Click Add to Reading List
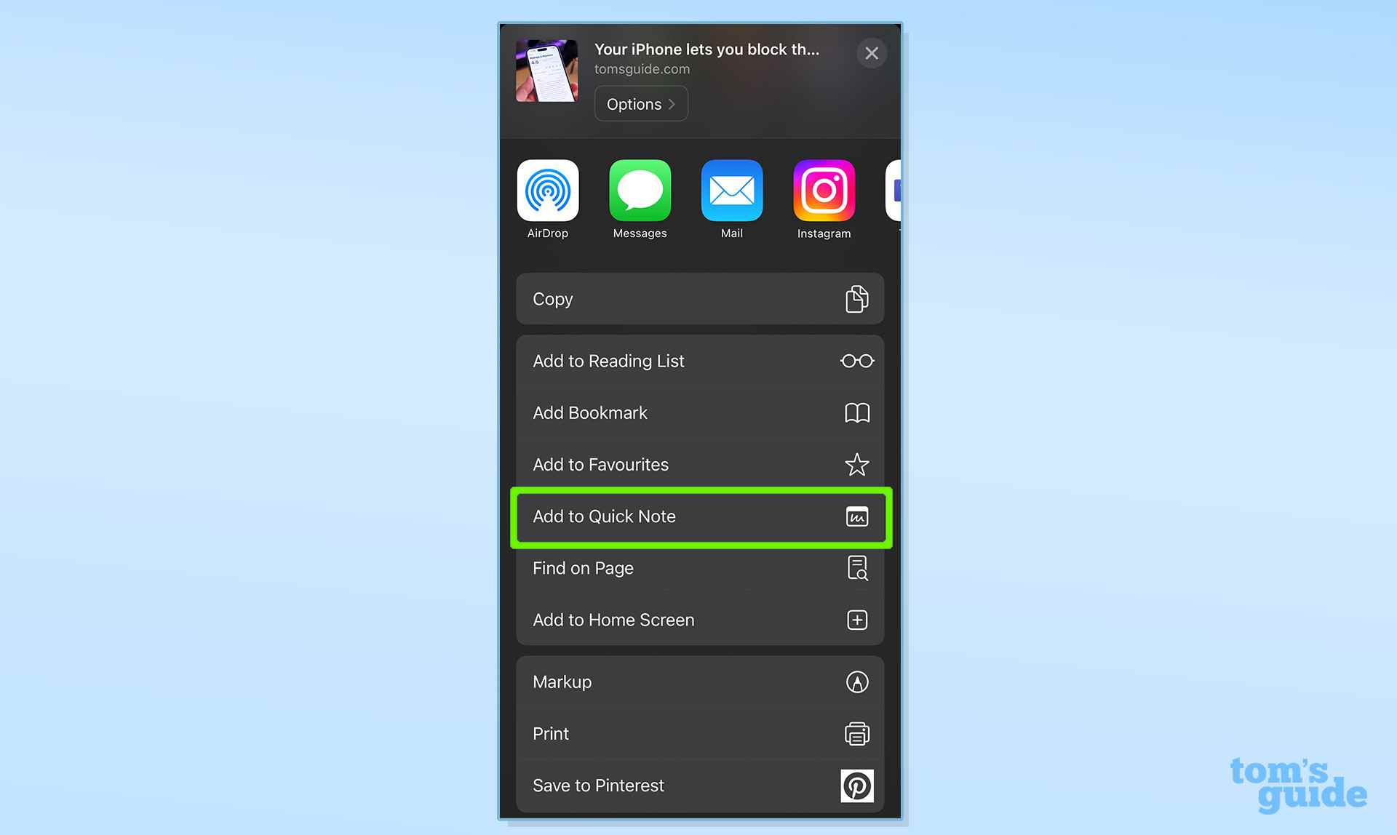The width and height of the screenshot is (1397, 835). point(699,361)
